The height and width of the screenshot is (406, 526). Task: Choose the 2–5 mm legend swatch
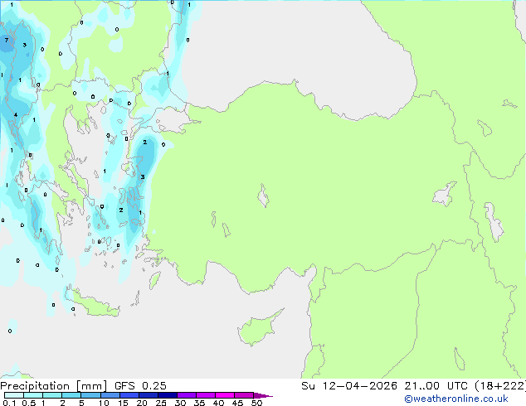tap(71, 395)
